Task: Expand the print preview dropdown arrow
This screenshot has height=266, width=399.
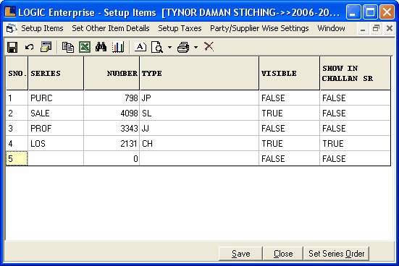Action: pos(169,47)
